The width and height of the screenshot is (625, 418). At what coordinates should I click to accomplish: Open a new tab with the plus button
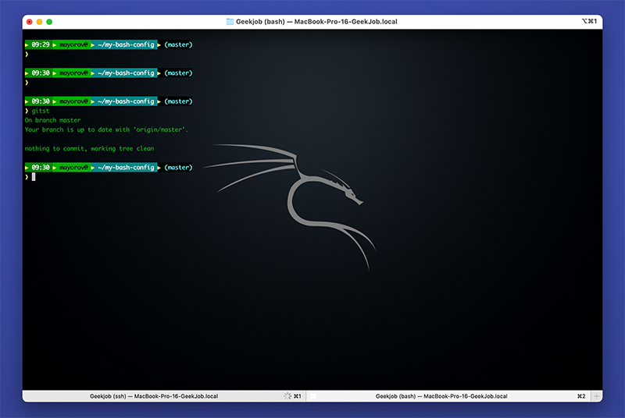(x=597, y=396)
